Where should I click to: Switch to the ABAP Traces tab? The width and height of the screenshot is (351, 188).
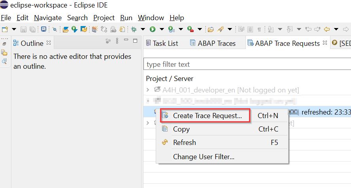pos(213,43)
